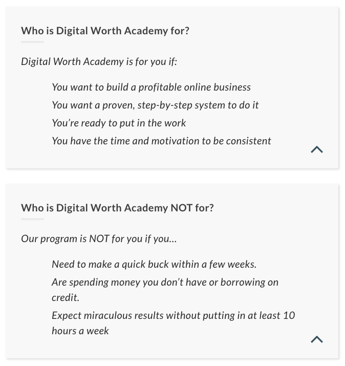Collapse the 'NOT for?' section using its chevron

[x=317, y=339]
